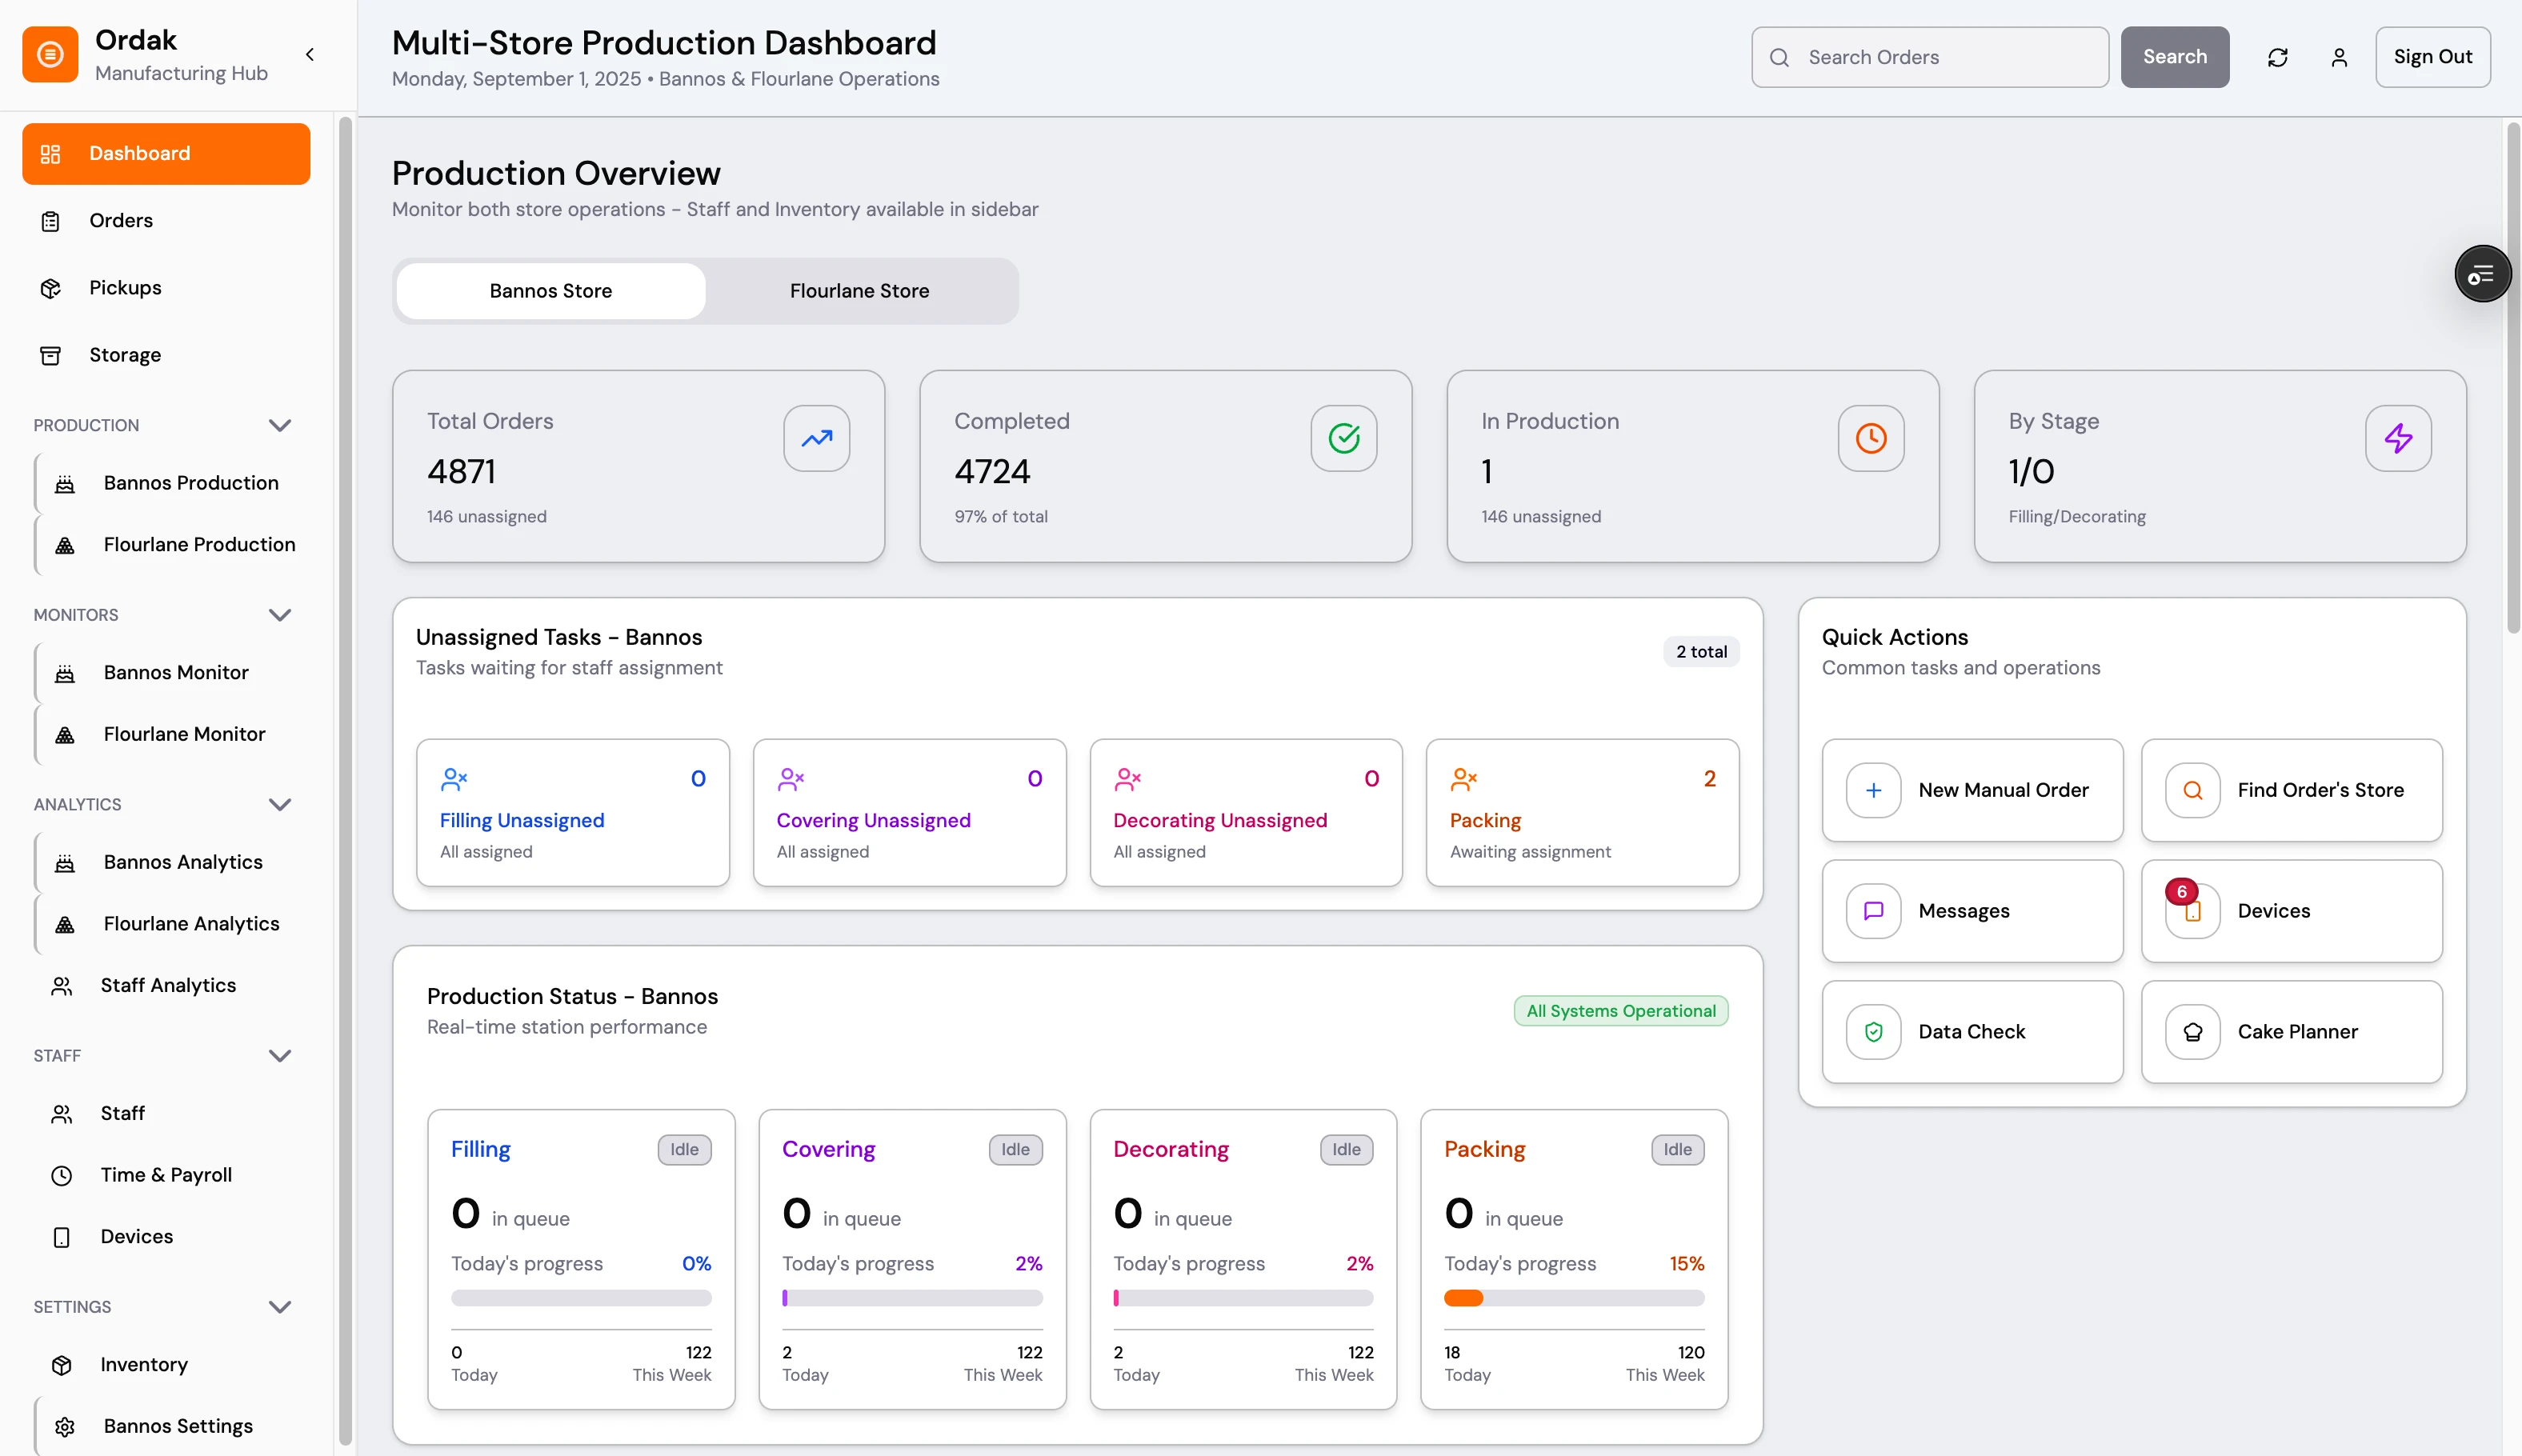Click the magnifier icon on Find Order's Store

coord(2192,790)
